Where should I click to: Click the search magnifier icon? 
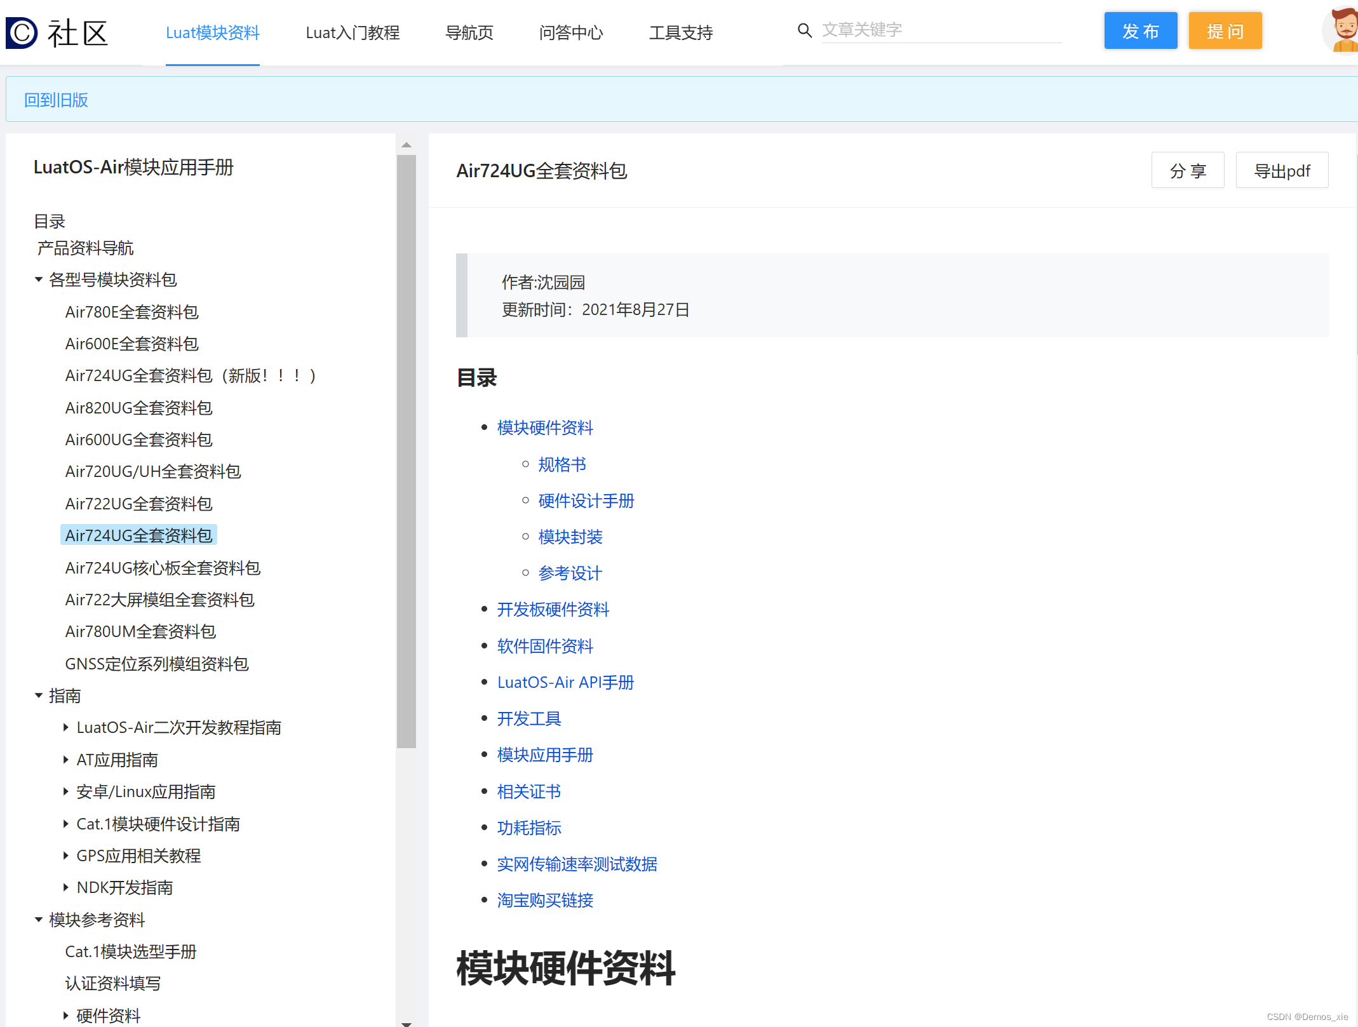coord(804,30)
